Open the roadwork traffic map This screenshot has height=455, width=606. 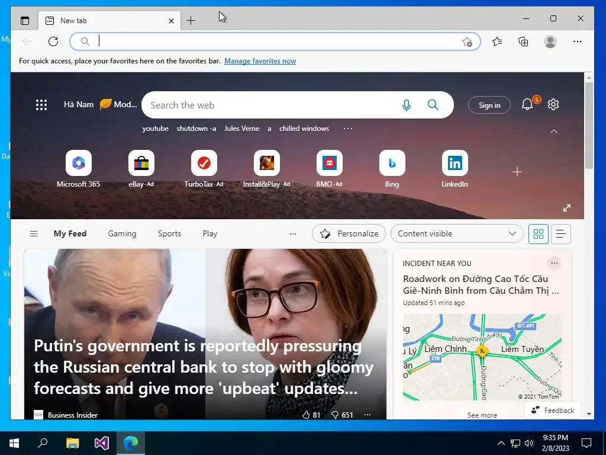tap(482, 357)
